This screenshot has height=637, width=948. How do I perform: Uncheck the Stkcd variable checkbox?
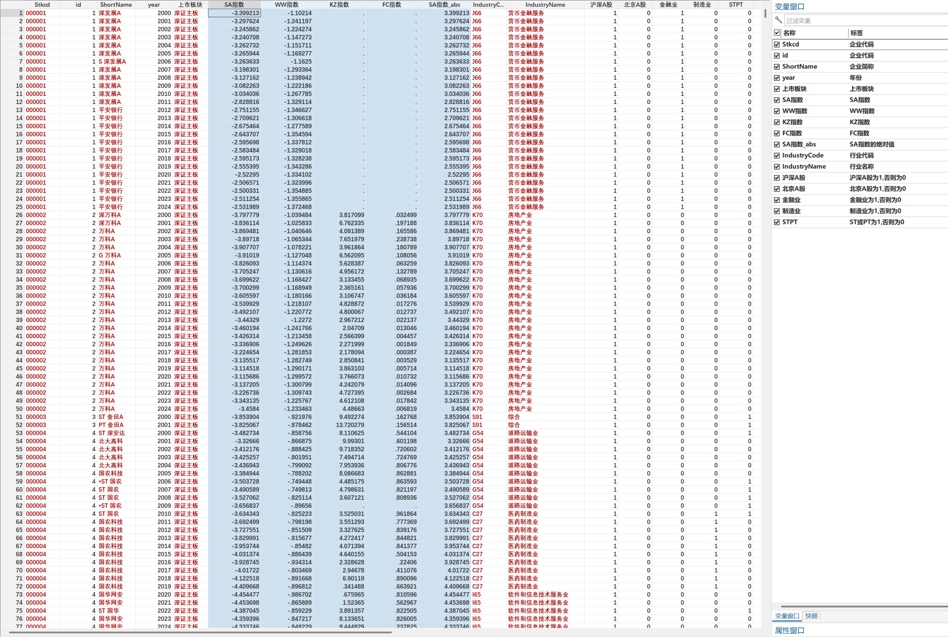(x=777, y=44)
